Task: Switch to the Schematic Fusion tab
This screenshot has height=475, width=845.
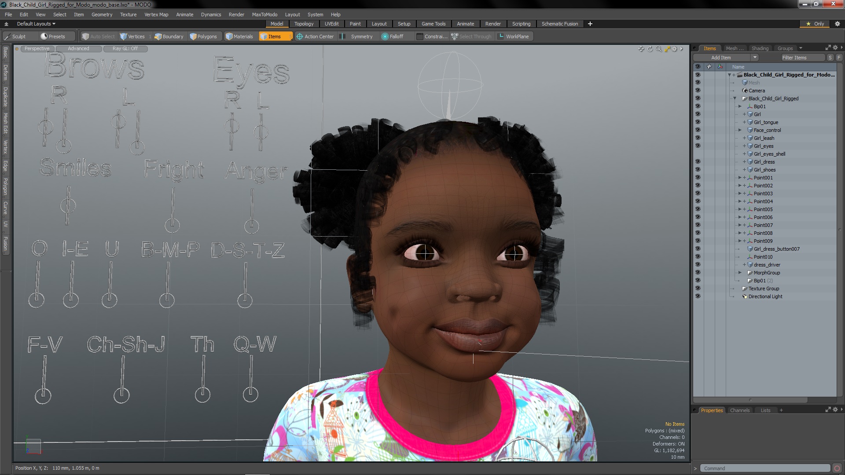Action: click(x=560, y=24)
